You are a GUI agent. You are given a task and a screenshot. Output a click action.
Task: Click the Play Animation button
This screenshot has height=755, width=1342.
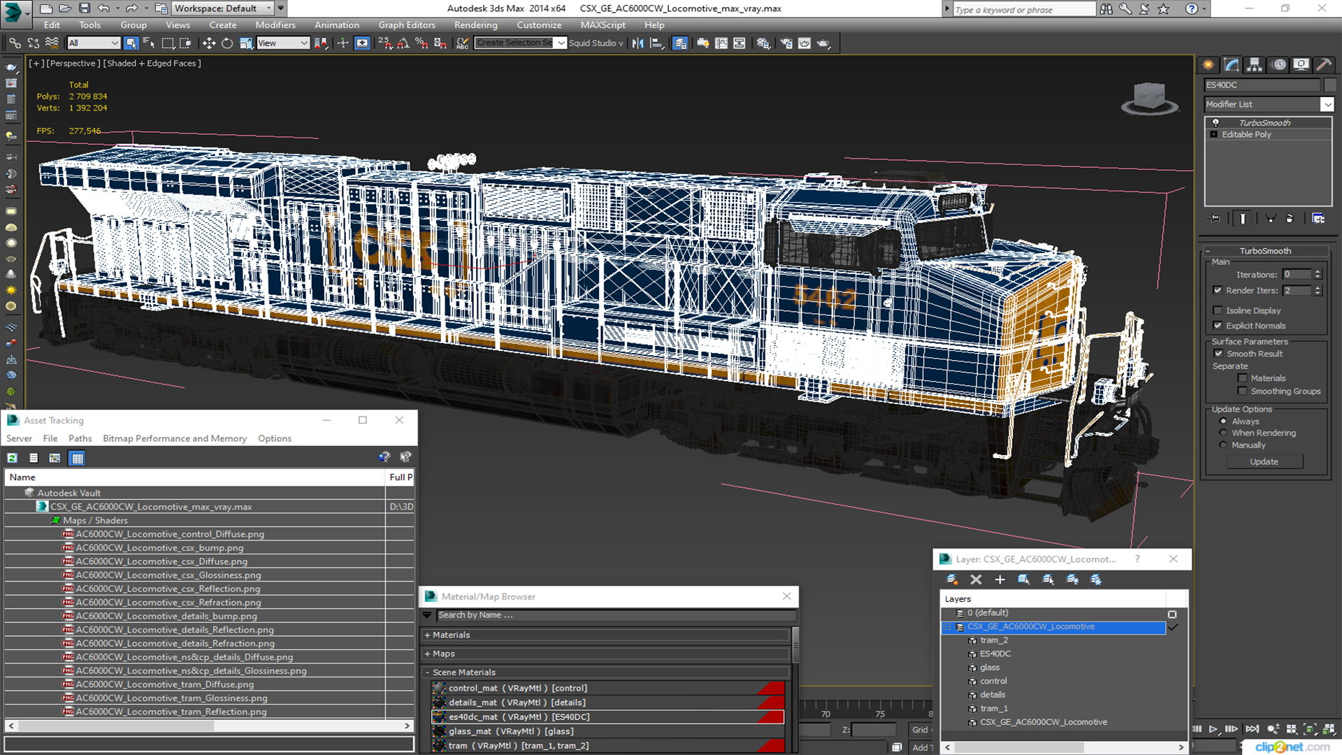1213,729
